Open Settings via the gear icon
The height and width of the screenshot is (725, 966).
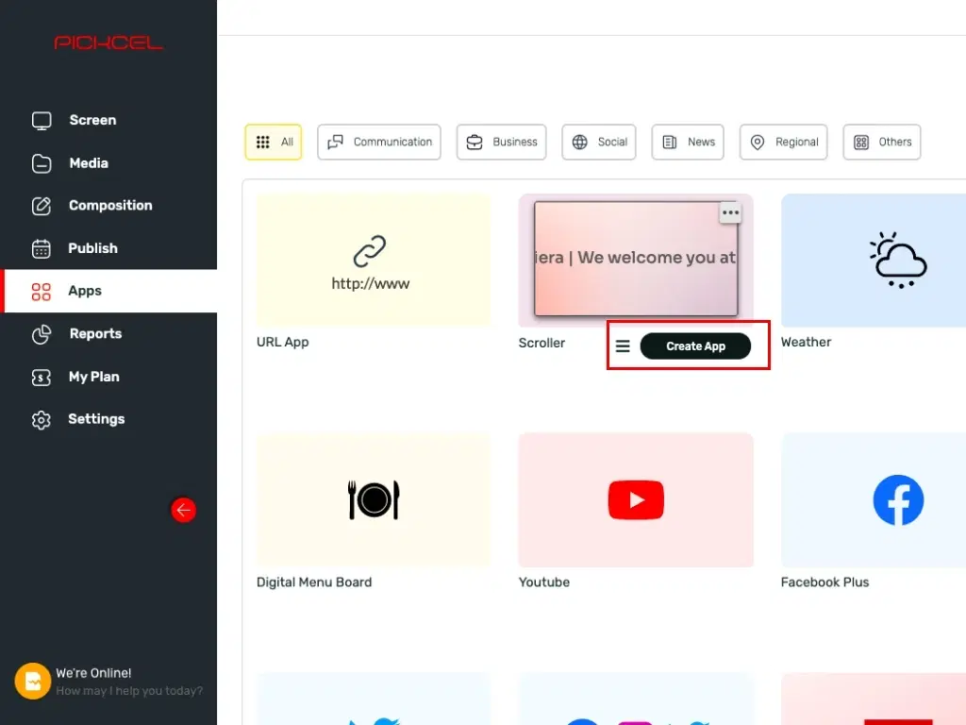pos(42,418)
